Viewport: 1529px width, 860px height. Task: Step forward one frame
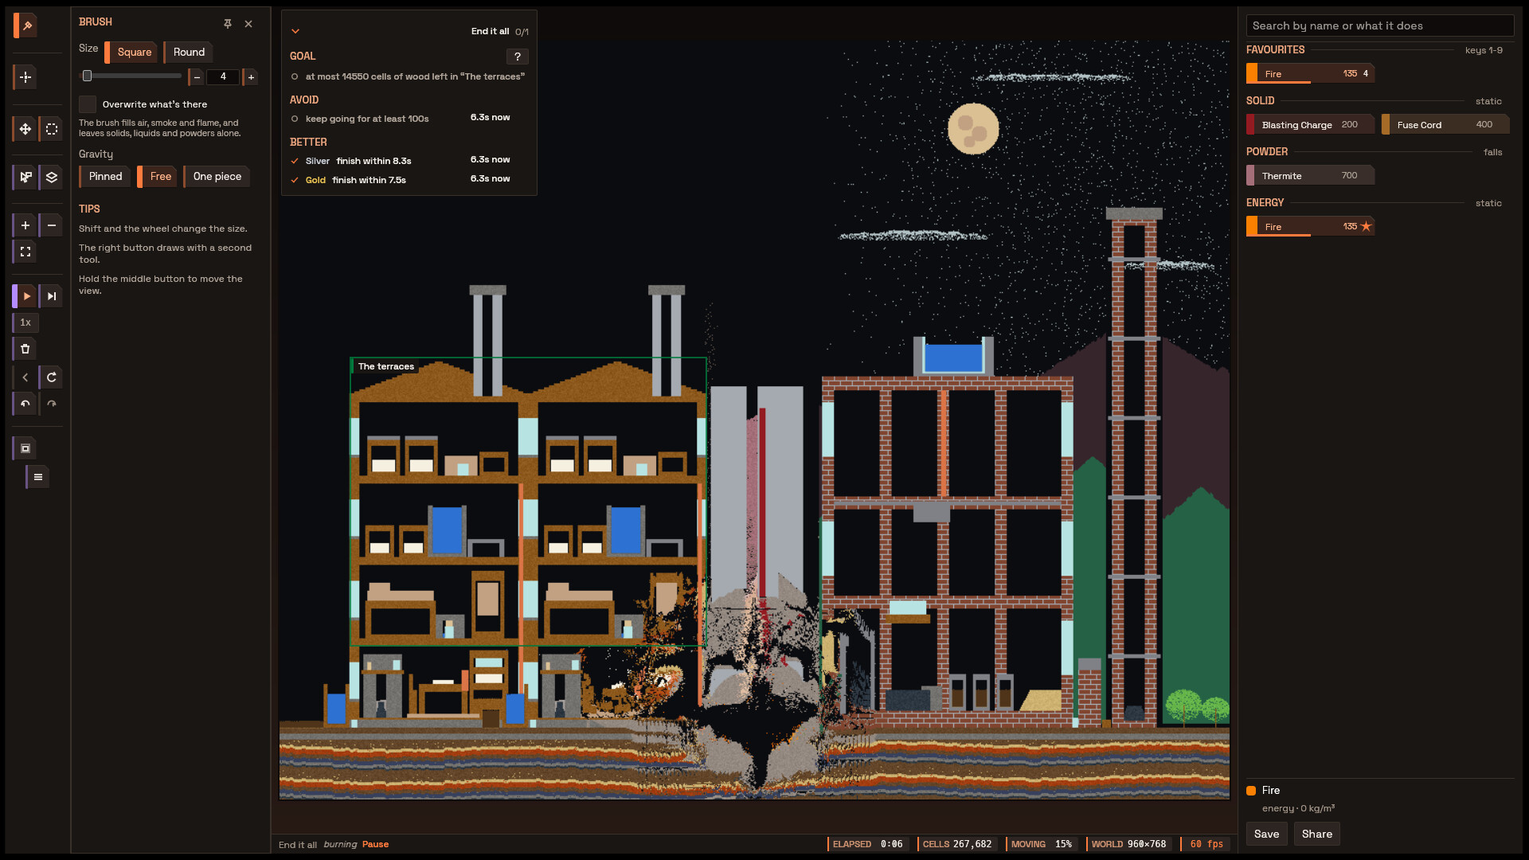coord(52,296)
